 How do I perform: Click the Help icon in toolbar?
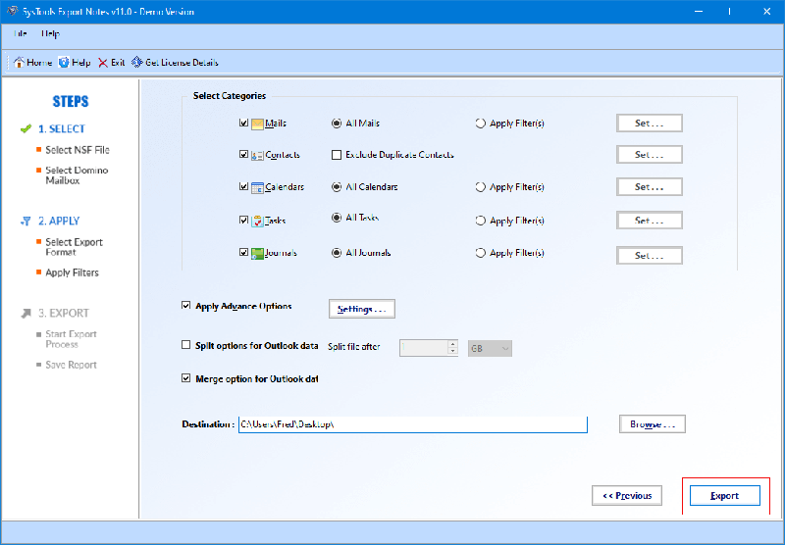[x=64, y=63]
